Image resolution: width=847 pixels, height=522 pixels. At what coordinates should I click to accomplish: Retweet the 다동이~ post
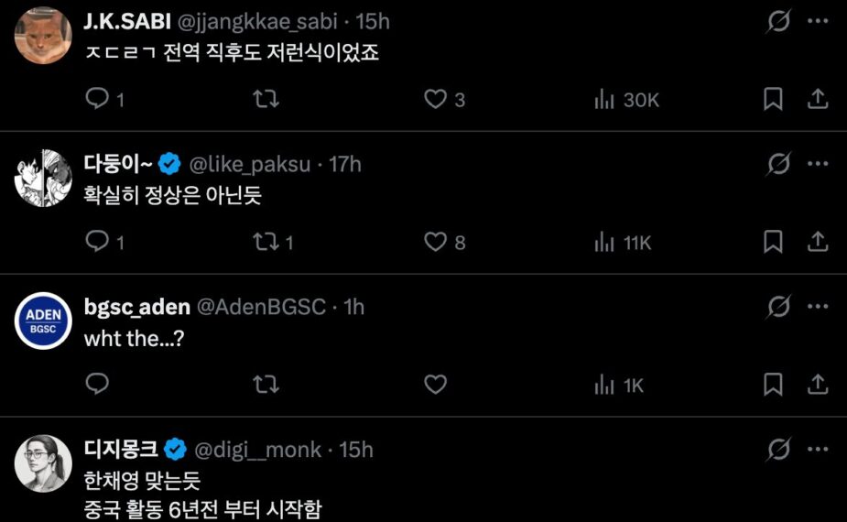pos(266,242)
